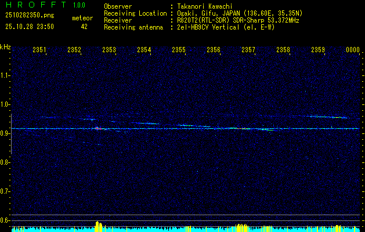
Task: Click time marker 2359
Action: pyautogui.click(x=318, y=50)
